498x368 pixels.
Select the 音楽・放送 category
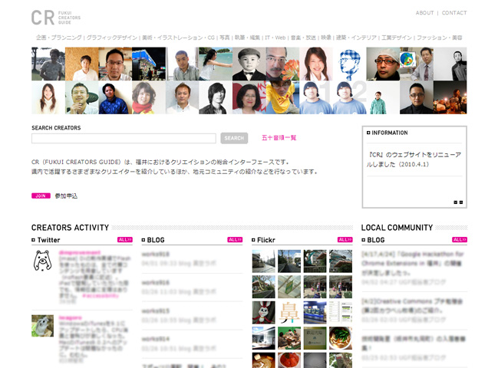point(303,38)
